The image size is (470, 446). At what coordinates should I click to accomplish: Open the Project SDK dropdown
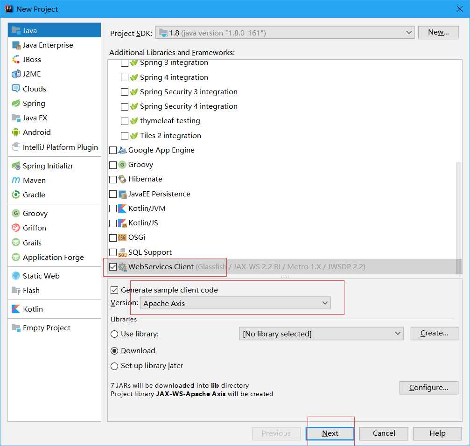pos(285,33)
